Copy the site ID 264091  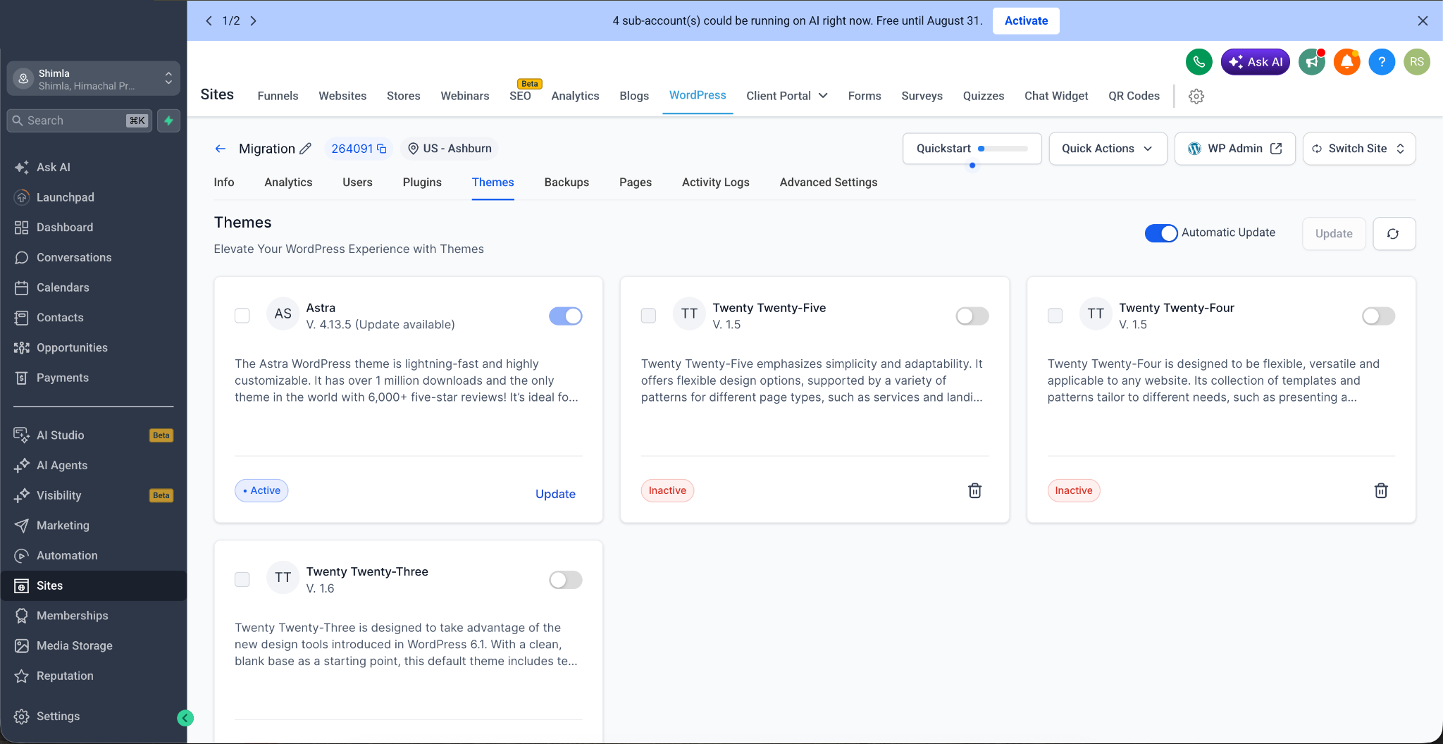tap(382, 149)
